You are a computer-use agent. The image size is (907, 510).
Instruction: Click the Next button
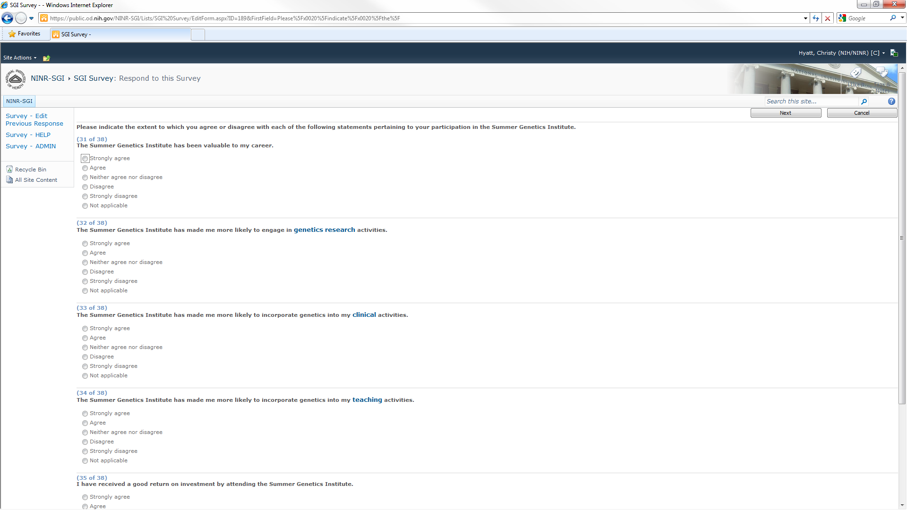(786, 113)
